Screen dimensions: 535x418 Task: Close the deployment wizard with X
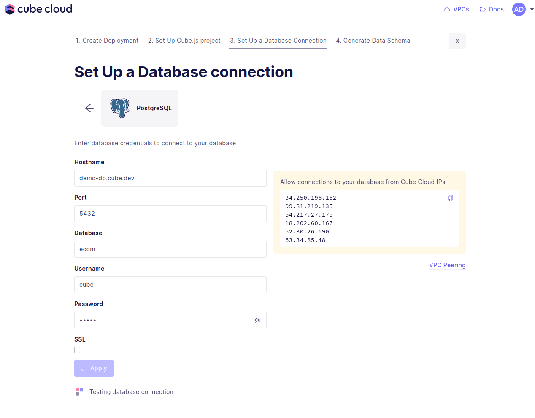point(457,41)
